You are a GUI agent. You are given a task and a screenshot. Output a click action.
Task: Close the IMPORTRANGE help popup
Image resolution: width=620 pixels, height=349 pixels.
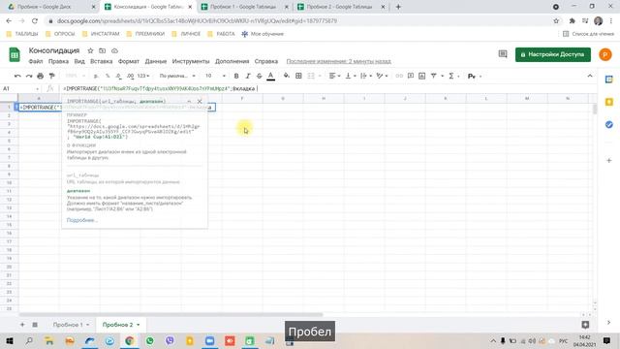(x=200, y=102)
